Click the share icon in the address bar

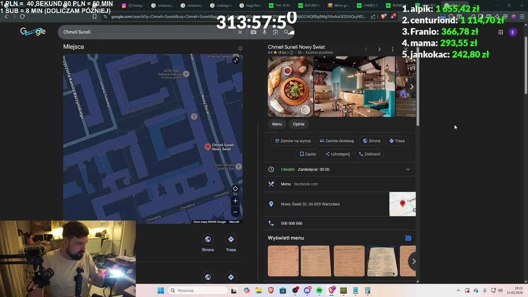(x=373, y=16)
